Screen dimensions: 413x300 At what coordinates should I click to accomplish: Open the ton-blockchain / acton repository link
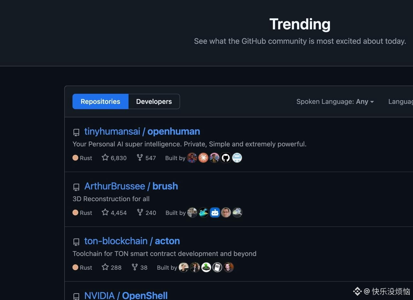pos(132,241)
